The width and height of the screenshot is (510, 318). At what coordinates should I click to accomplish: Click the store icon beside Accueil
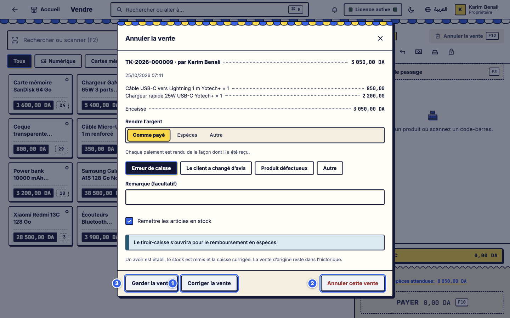click(x=34, y=10)
